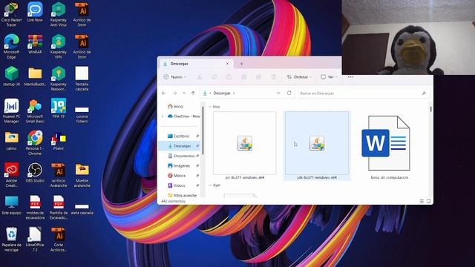Go forward with the Explorer forward arrow
The width and height of the screenshot is (475, 267).
point(174,93)
